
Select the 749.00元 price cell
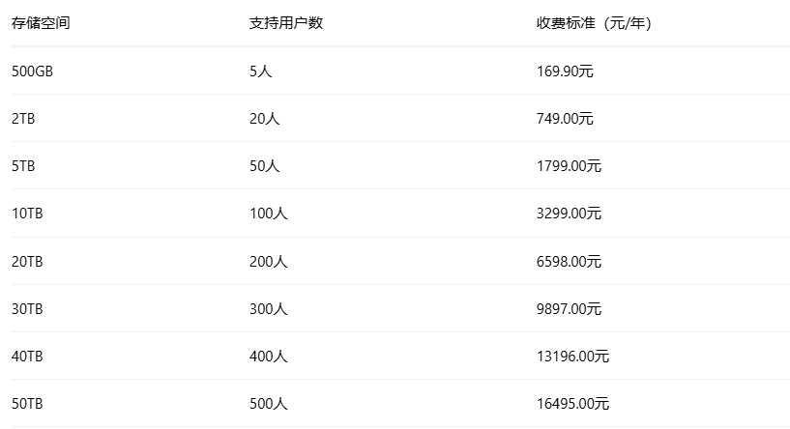pos(565,118)
